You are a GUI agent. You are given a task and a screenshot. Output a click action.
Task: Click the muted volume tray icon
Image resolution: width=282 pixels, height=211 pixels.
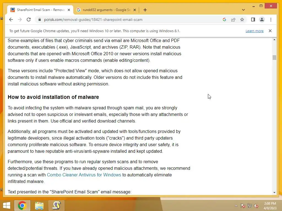pos(256,206)
